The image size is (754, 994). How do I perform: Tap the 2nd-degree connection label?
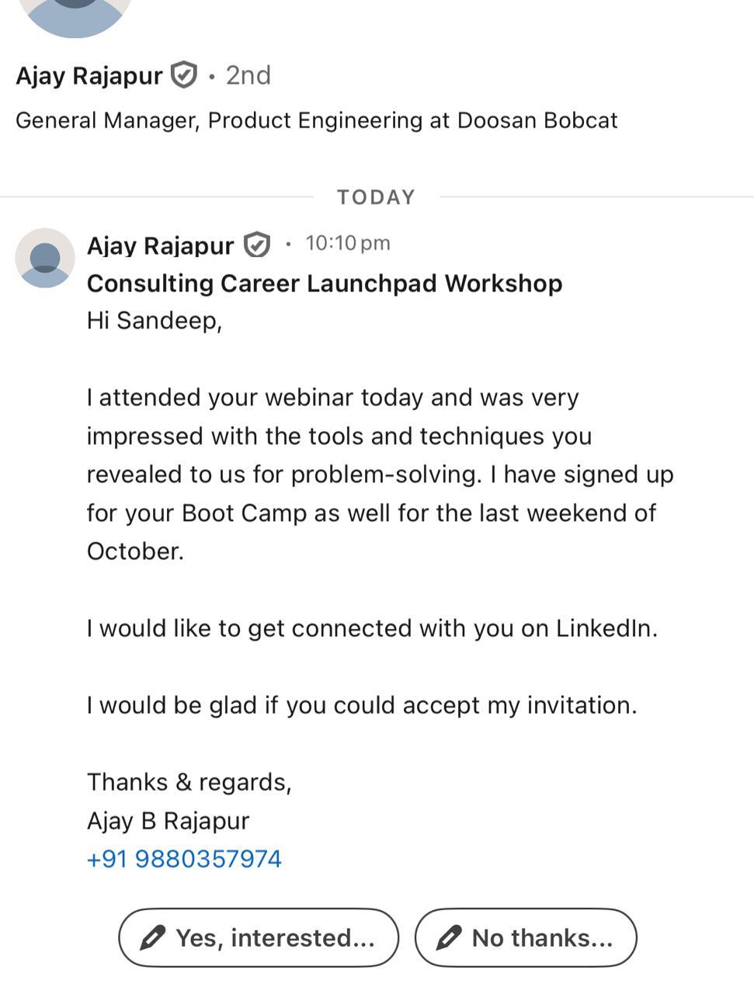(248, 75)
